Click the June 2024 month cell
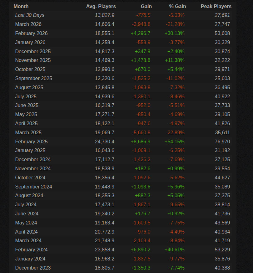Screen dimensions: 253x273 pyautogui.click(x=27, y=214)
